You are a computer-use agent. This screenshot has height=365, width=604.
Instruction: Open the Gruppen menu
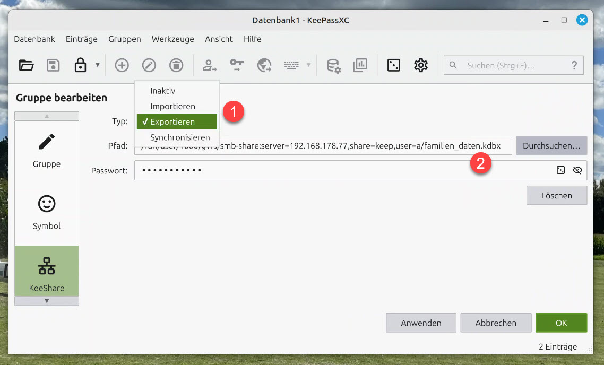point(124,39)
